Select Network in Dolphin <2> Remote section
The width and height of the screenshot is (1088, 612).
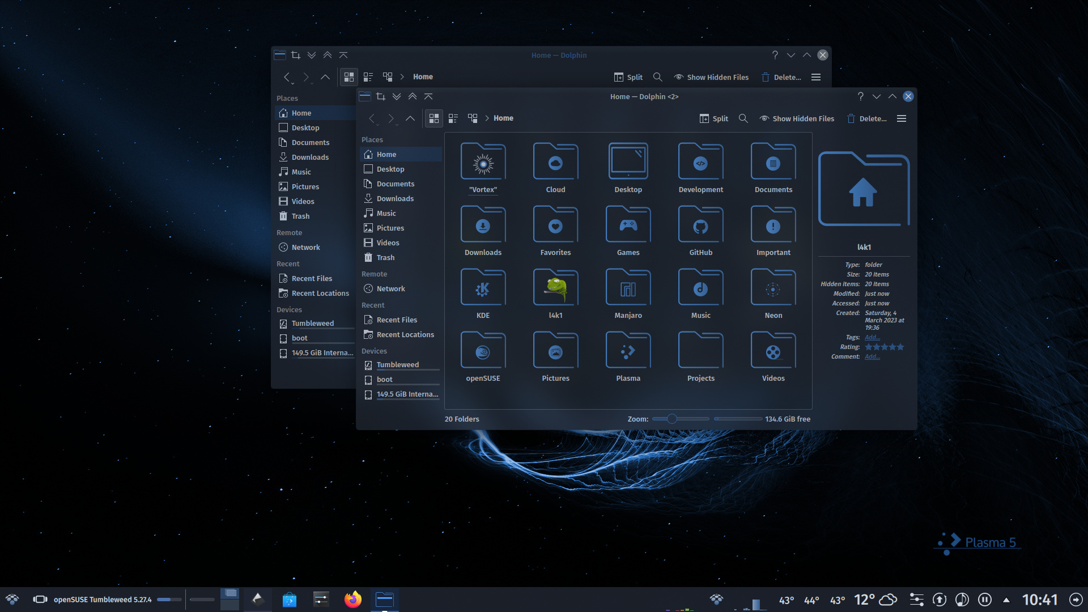(401, 288)
